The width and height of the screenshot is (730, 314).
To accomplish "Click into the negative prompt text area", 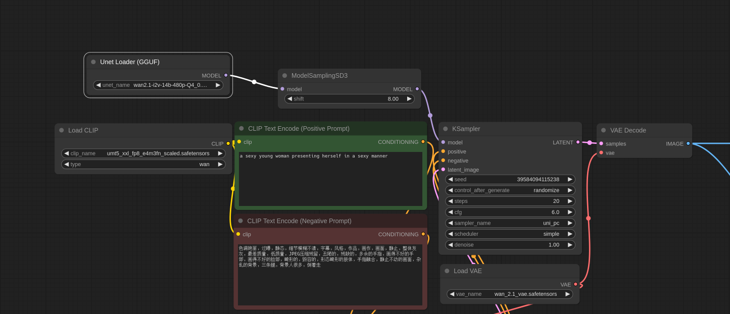I will (330, 275).
